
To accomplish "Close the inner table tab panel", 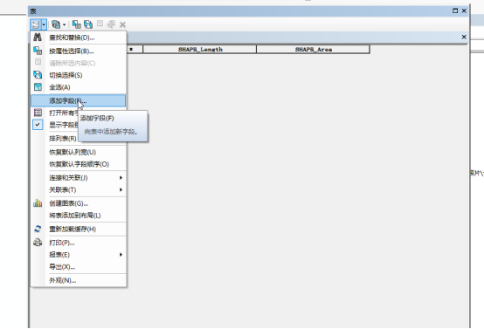I will click(x=464, y=37).
